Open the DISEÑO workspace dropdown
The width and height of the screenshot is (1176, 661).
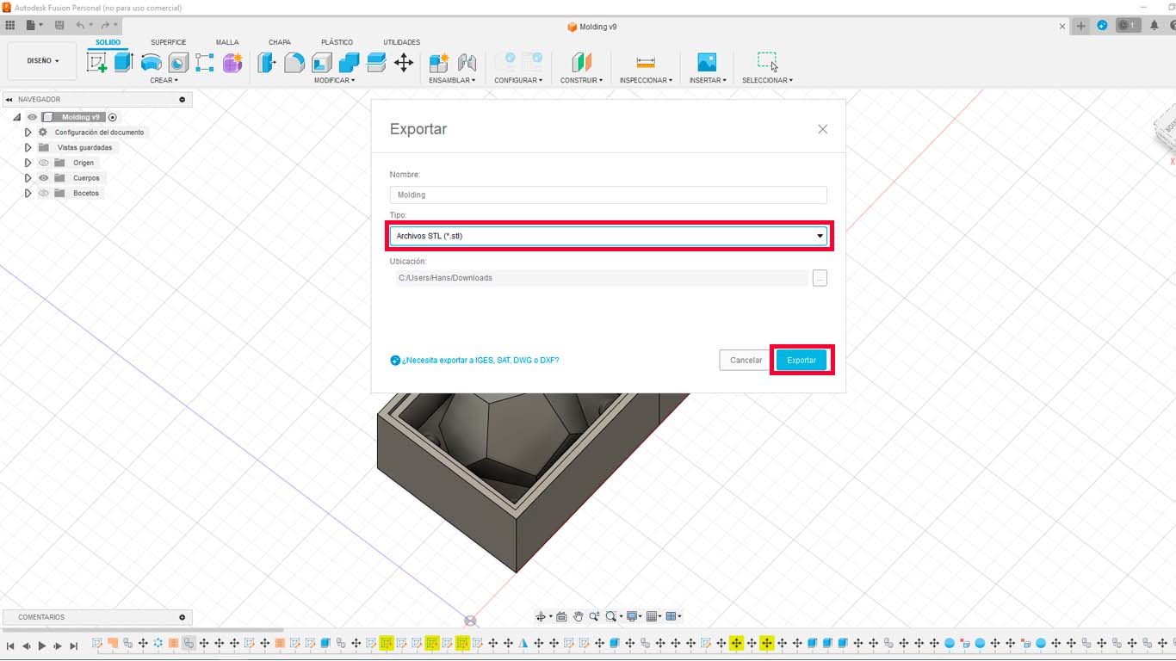43,61
